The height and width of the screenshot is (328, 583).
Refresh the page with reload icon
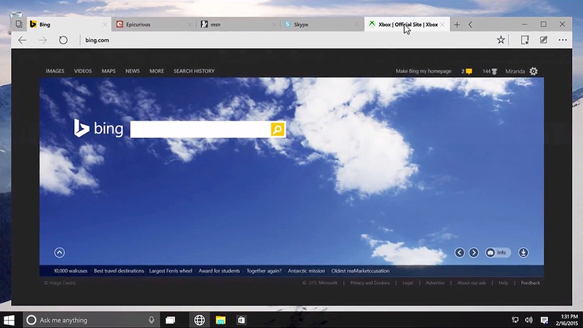(x=63, y=40)
